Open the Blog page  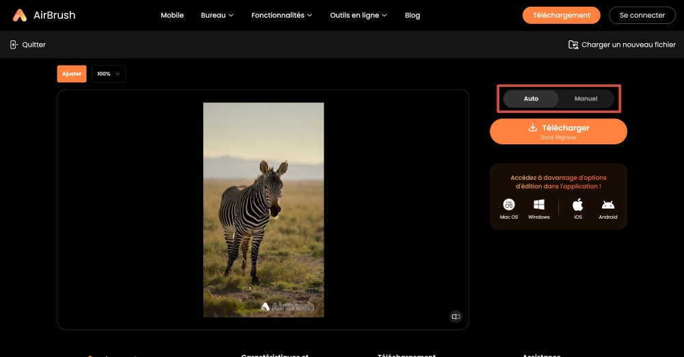pyautogui.click(x=412, y=15)
